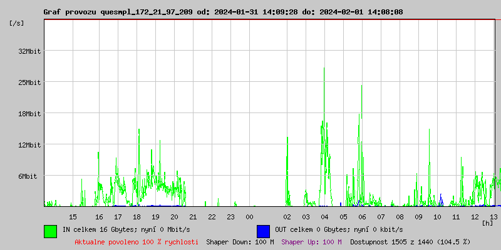
Task: Click the [h] hours unit label
Action: click(487, 222)
